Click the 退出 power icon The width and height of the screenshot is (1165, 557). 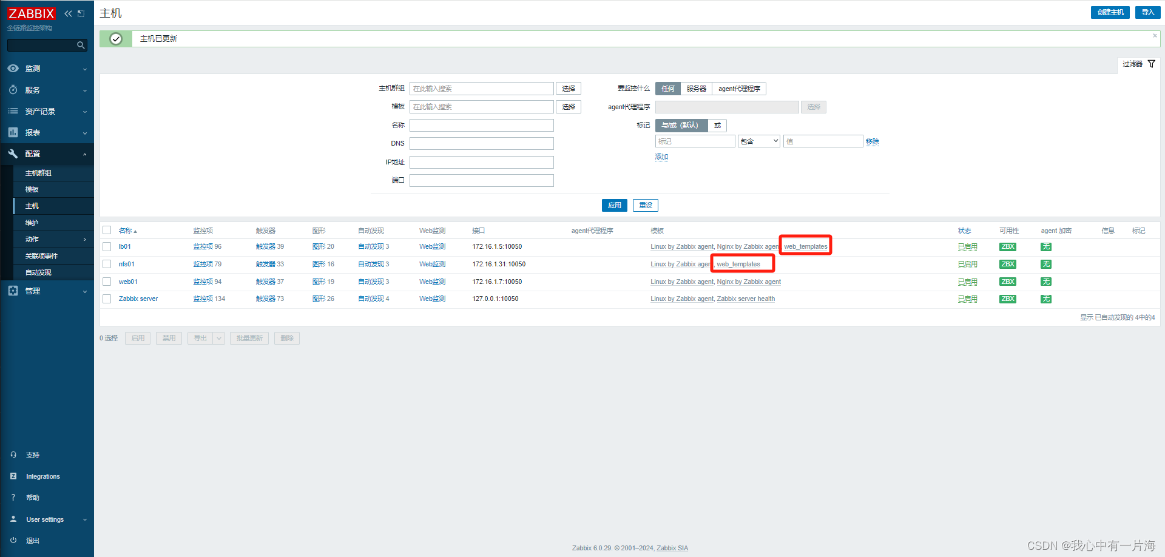pyautogui.click(x=13, y=540)
